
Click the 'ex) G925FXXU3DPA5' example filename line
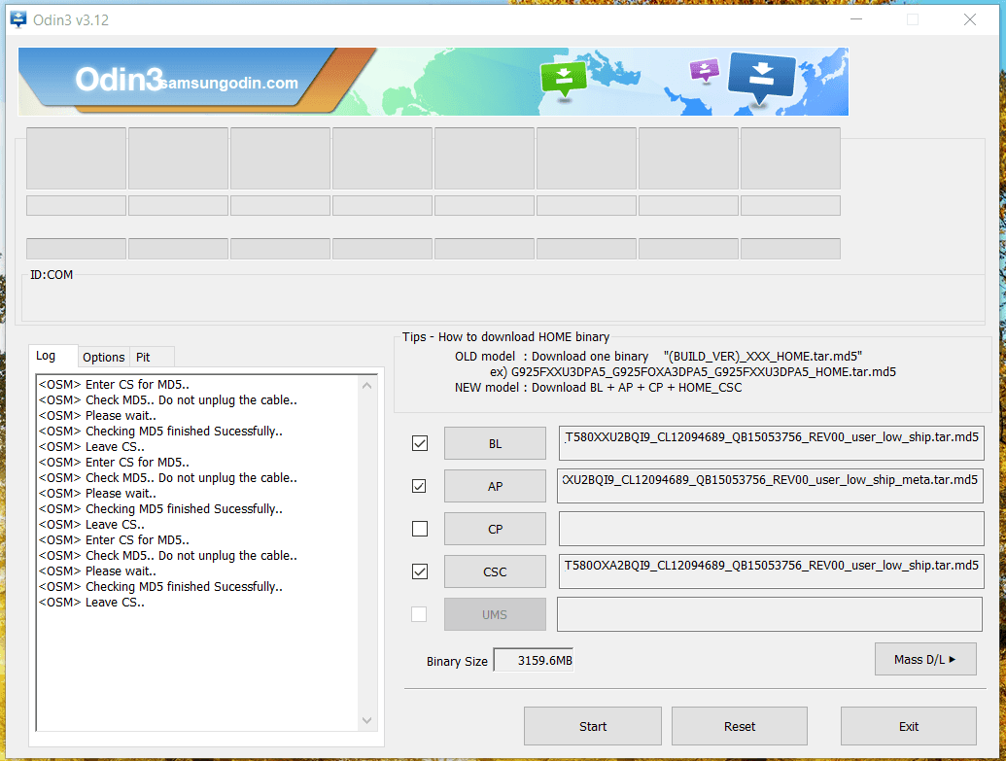pyautogui.click(x=693, y=372)
